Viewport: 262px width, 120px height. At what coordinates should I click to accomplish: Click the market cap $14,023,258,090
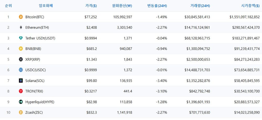(247, 112)
